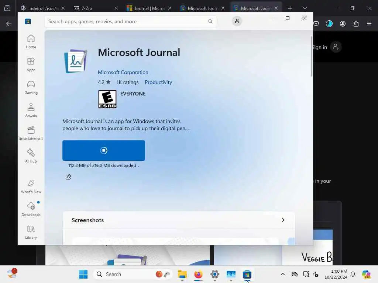Switch to Journal | Microsoft browser tab
Viewport: 378px width, 283px height.
pyautogui.click(x=149, y=8)
